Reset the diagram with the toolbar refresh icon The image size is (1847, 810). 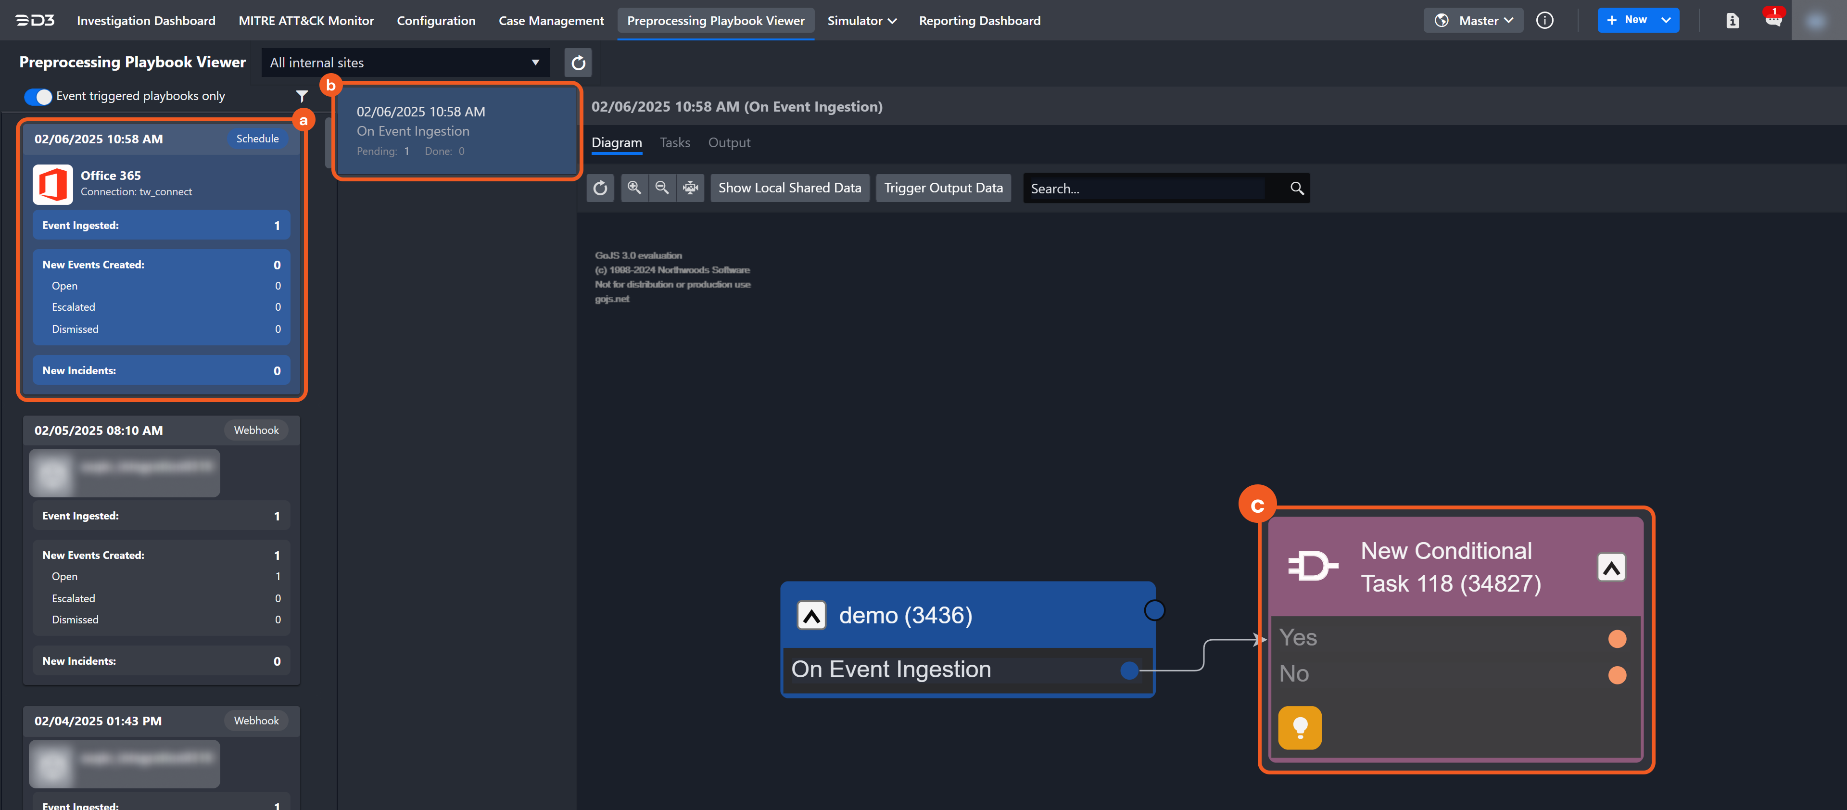click(600, 188)
